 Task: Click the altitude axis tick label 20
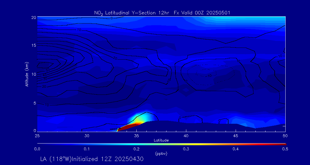[34, 17]
